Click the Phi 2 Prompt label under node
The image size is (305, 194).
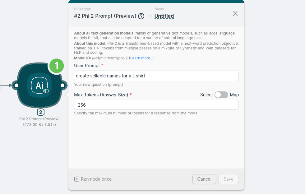[x=39, y=119]
